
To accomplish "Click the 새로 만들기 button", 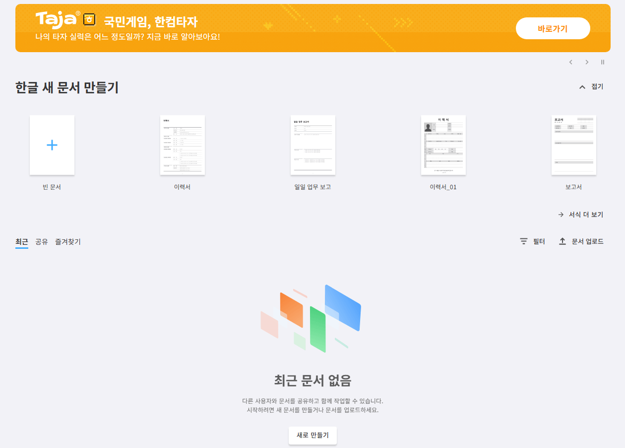I will 312,435.
